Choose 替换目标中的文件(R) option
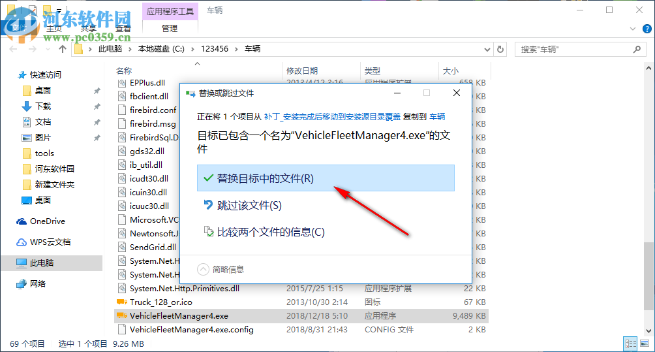This screenshot has width=655, height=352. coord(326,178)
